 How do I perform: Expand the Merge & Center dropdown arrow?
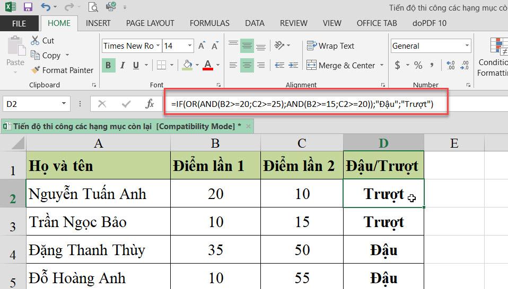(x=382, y=65)
